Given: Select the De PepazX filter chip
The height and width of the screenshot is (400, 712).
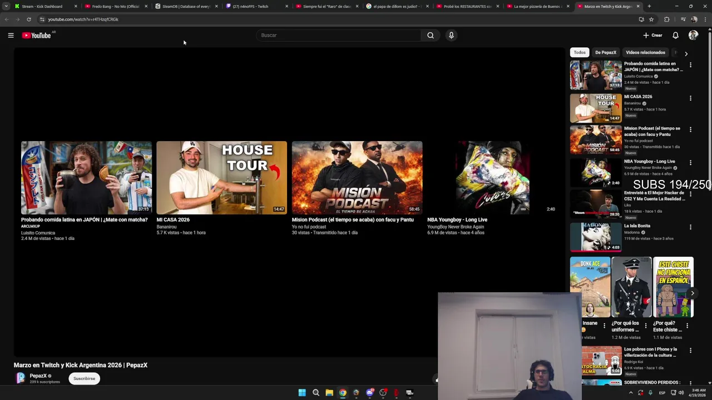Looking at the screenshot, I should [606, 53].
